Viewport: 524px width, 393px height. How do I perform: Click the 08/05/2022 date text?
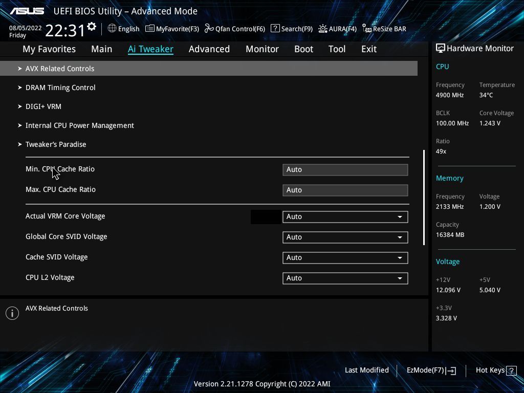26,28
